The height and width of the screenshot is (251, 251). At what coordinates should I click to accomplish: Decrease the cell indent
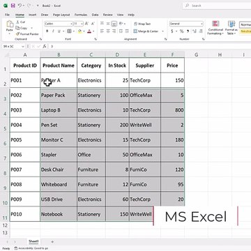click(x=121, y=31)
